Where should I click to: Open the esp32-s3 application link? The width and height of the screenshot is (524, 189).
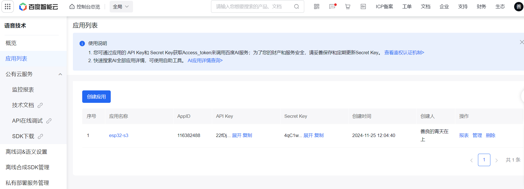coord(119,135)
